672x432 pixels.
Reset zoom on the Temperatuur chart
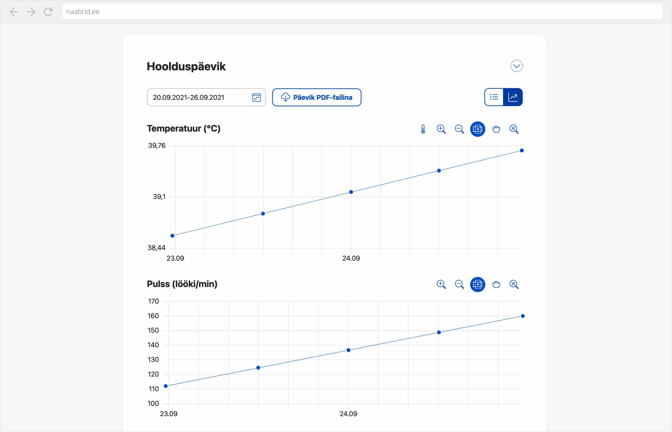[514, 129]
